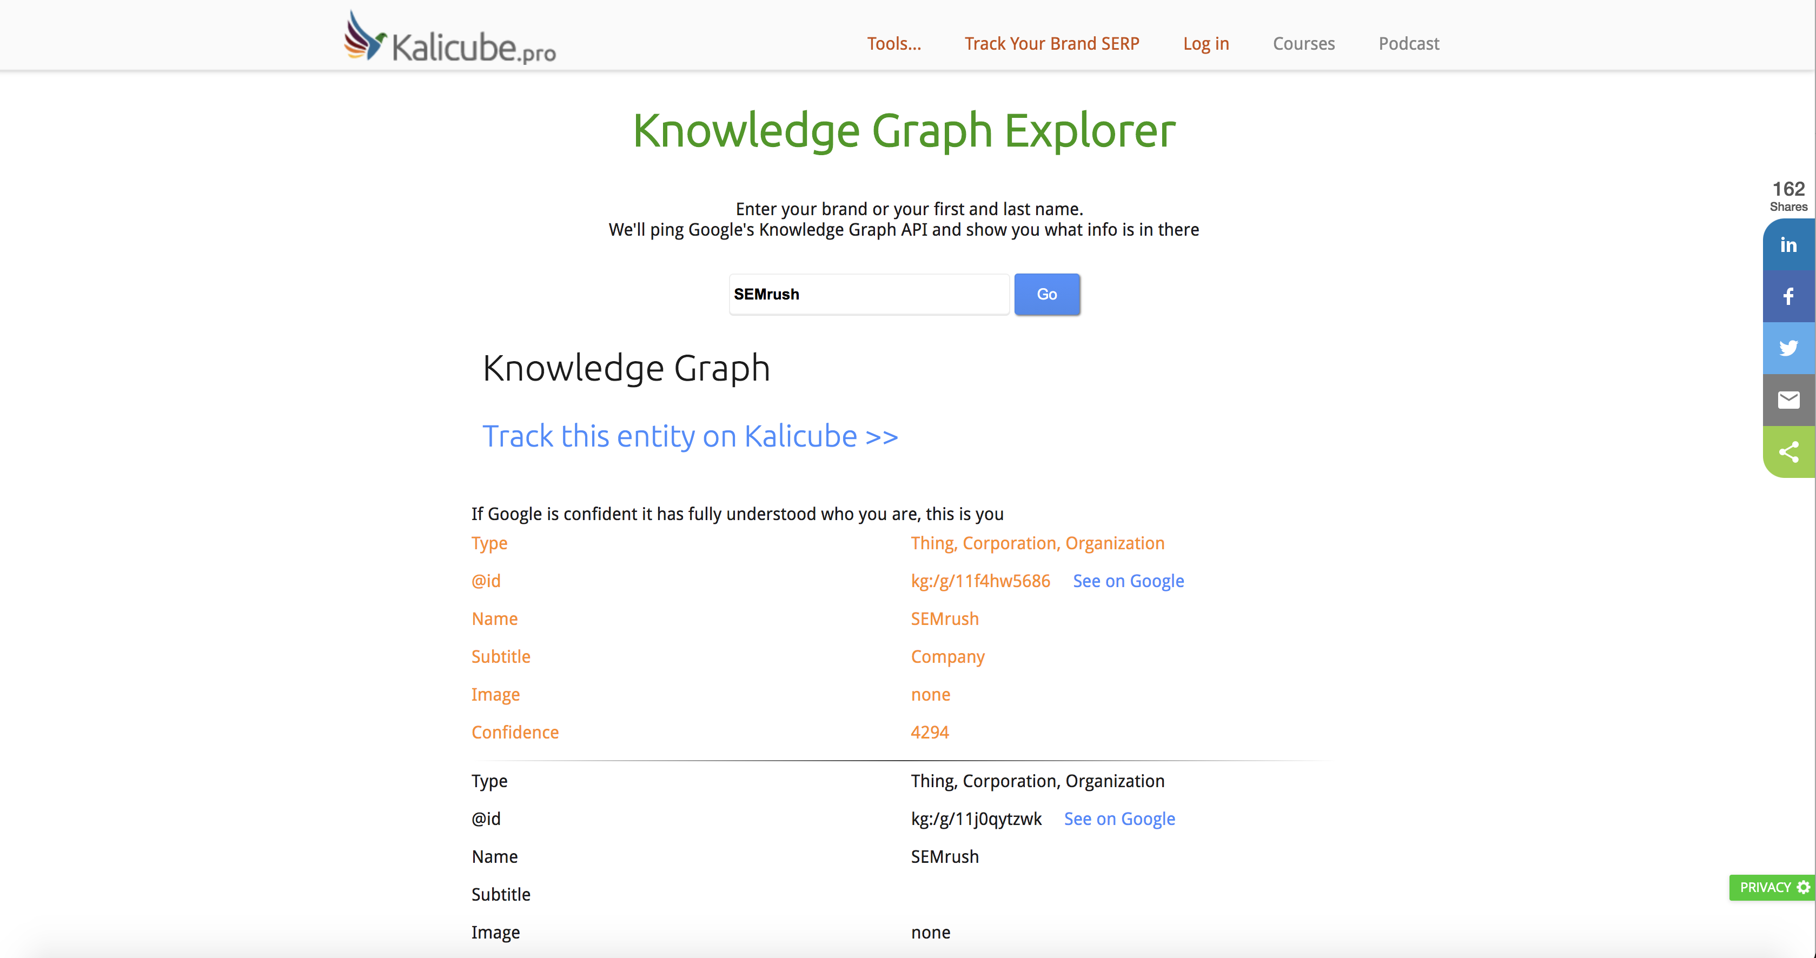This screenshot has width=1816, height=958.
Task: Click the orange Name value SEMrush
Action: 945,619
